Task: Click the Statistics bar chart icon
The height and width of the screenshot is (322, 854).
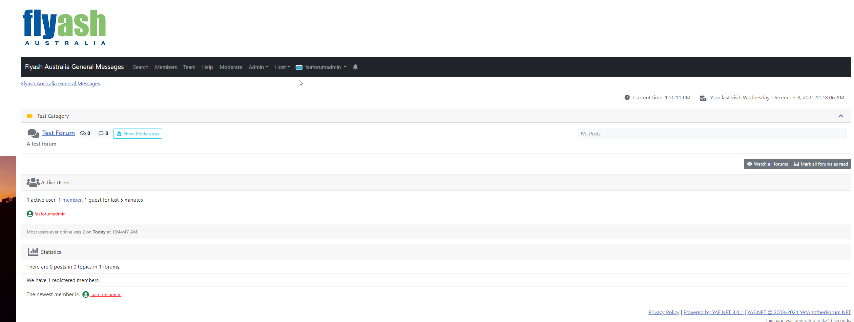Action: pos(33,252)
